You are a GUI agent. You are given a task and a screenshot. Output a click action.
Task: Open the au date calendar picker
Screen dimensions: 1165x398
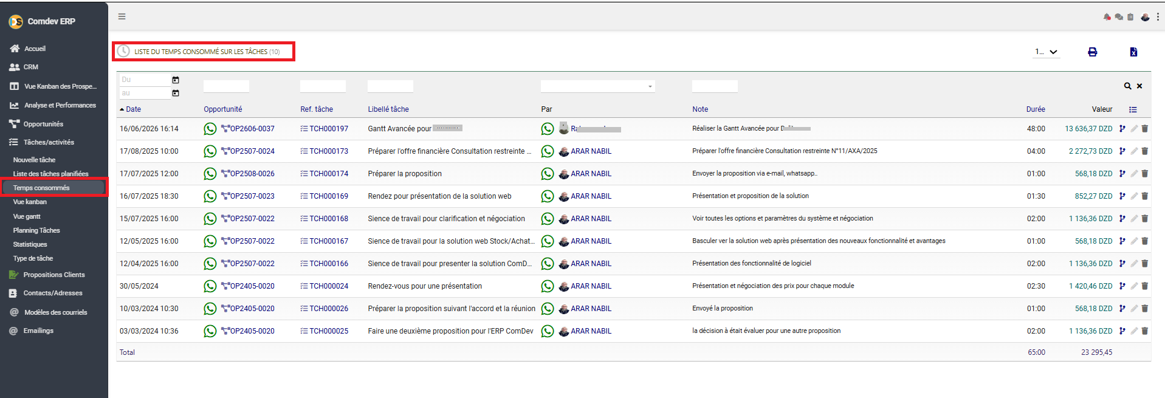pos(176,93)
